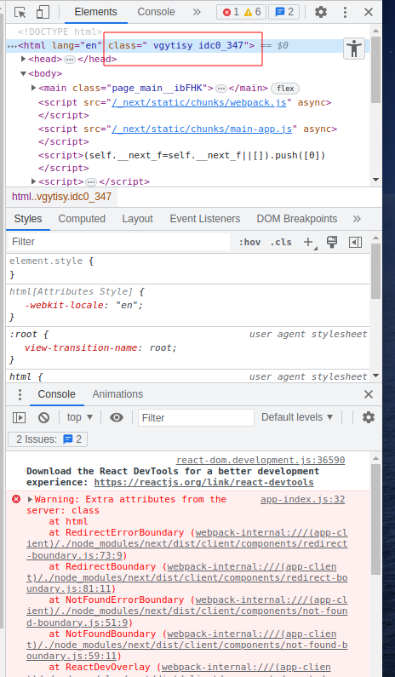Image resolution: width=395 pixels, height=677 pixels.
Task: Open the Computed tab
Action: pos(82,219)
